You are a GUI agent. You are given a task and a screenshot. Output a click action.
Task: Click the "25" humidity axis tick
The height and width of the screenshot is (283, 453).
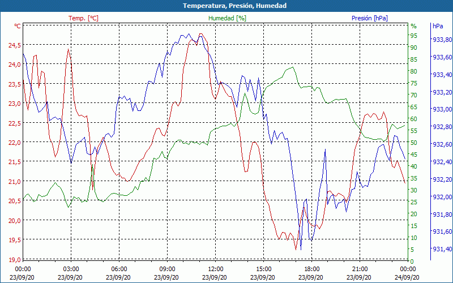[x=414, y=202]
